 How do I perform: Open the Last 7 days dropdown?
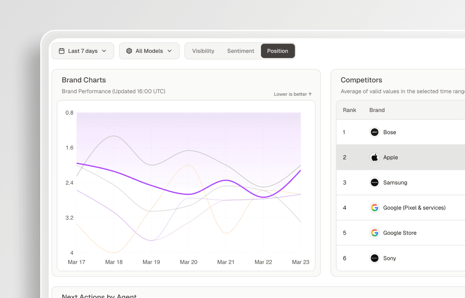point(83,51)
